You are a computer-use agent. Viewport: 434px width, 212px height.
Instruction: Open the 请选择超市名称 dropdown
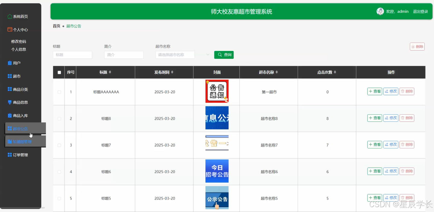tap(175, 55)
